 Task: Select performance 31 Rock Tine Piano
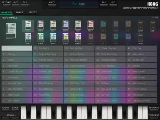[x=110, y=54]
